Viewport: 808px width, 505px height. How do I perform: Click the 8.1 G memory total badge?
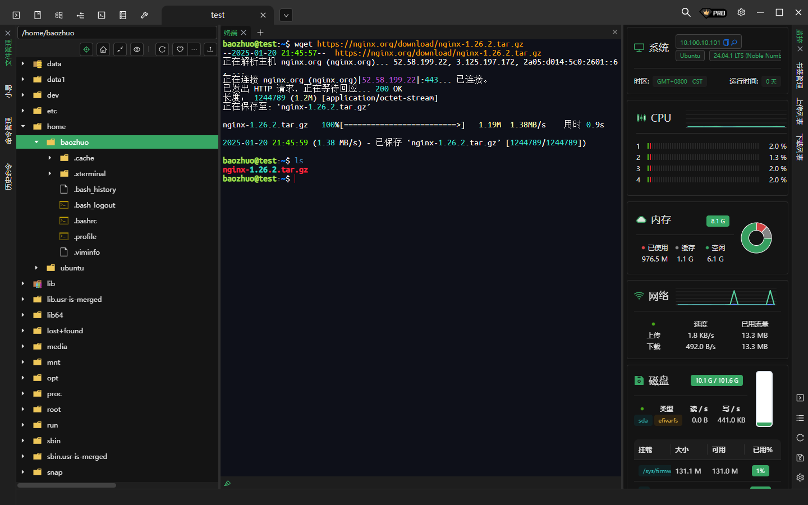[718, 221]
